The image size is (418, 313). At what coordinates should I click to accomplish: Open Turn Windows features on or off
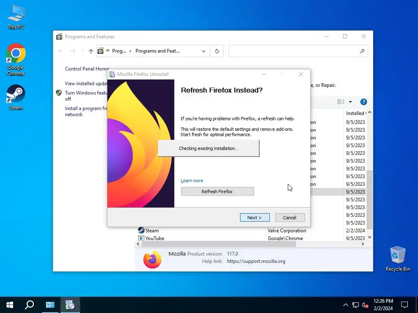(86, 96)
